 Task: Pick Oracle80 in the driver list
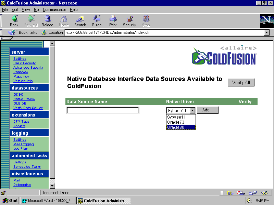coord(181,127)
